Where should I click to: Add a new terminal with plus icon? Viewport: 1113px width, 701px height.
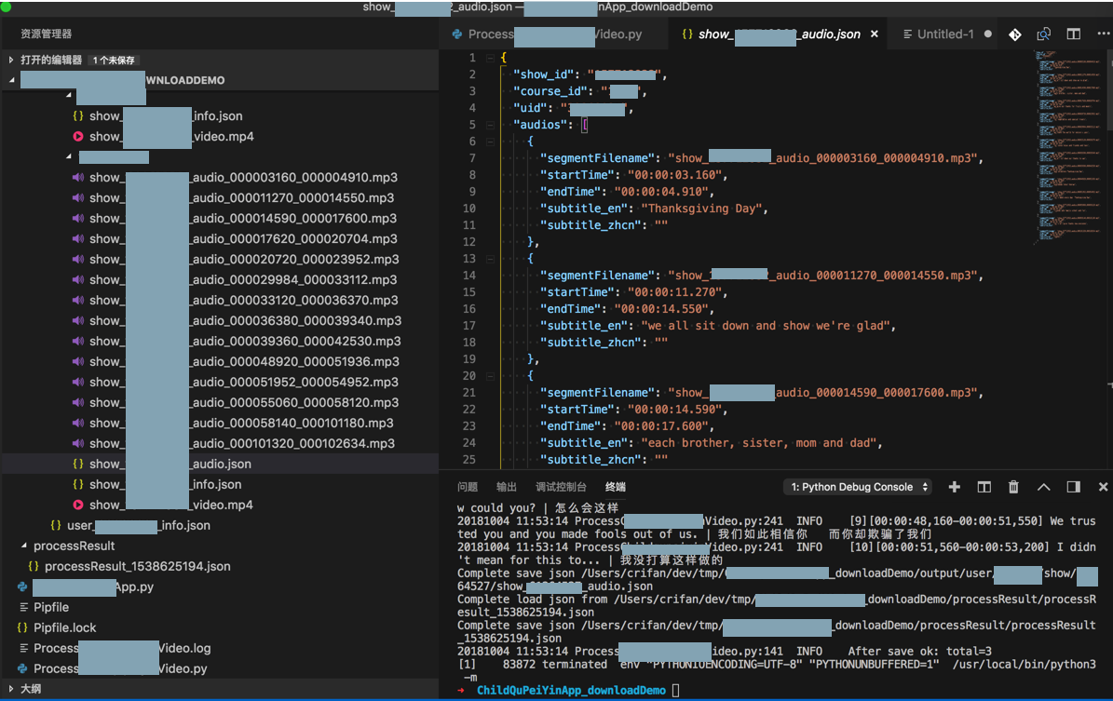tap(954, 487)
